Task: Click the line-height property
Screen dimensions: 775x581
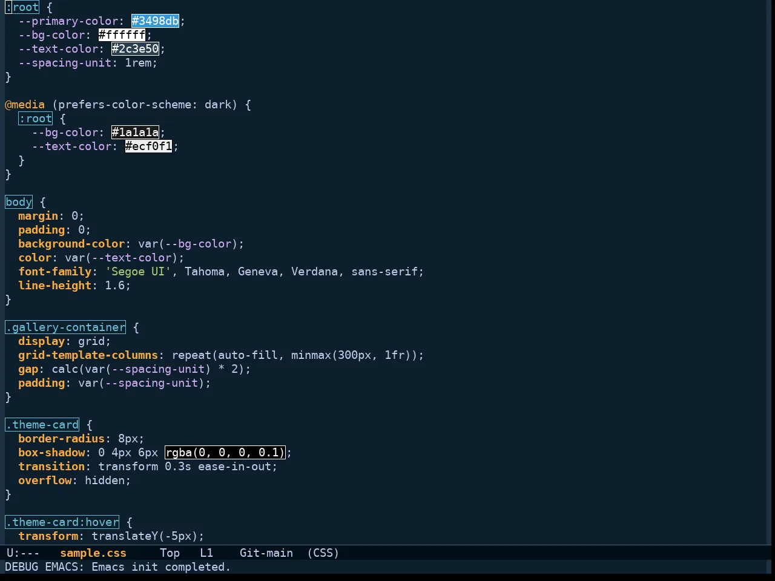Action: point(55,286)
